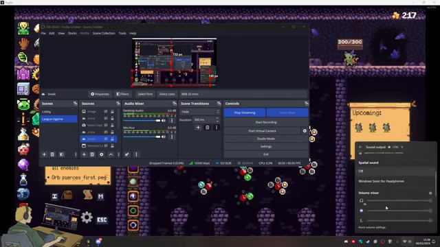Adjust the Mic/Aux volume slider
This screenshot has width=440, height=247.
click(142, 137)
